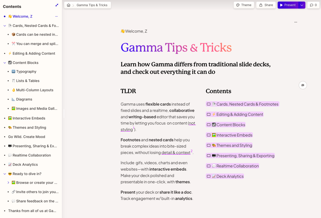Open the three-dot menu beside Welcome, Z
321x218 pixels.
[x=56, y=16]
